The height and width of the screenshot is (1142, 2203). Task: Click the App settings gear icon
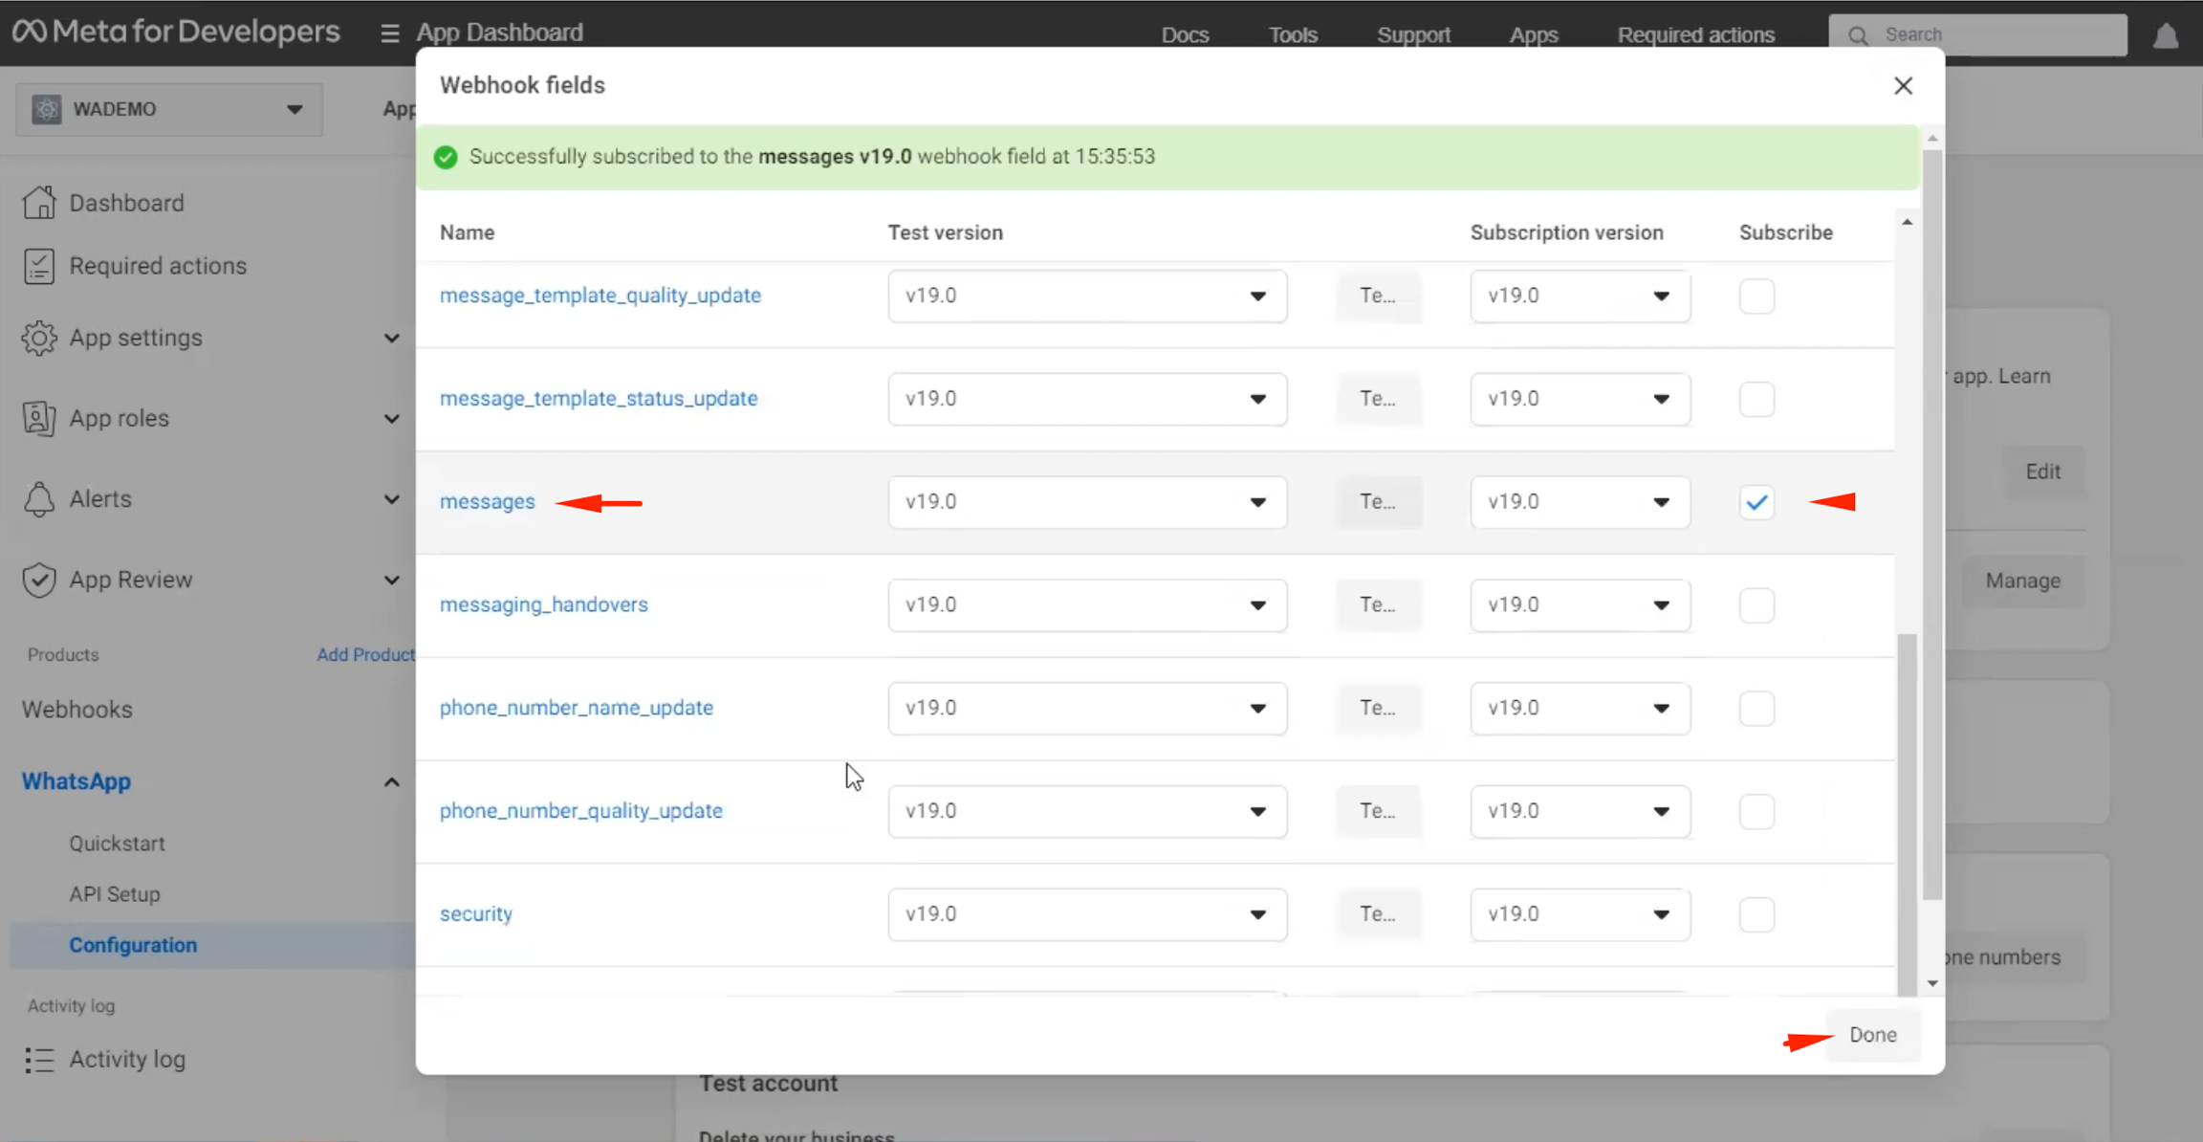pyautogui.click(x=39, y=338)
